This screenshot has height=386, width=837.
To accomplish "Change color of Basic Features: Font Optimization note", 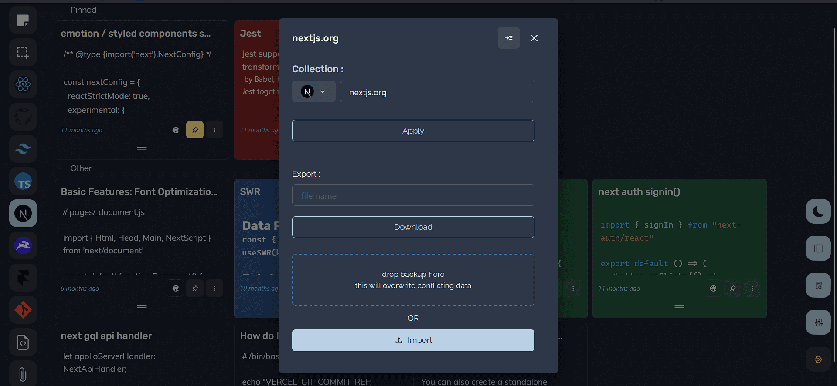I will (175, 288).
